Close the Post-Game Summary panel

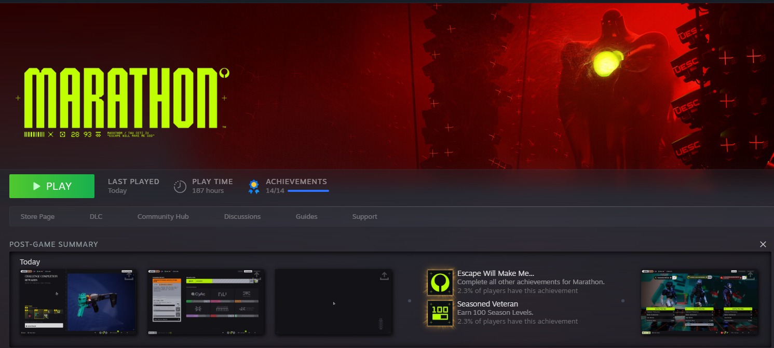click(763, 244)
